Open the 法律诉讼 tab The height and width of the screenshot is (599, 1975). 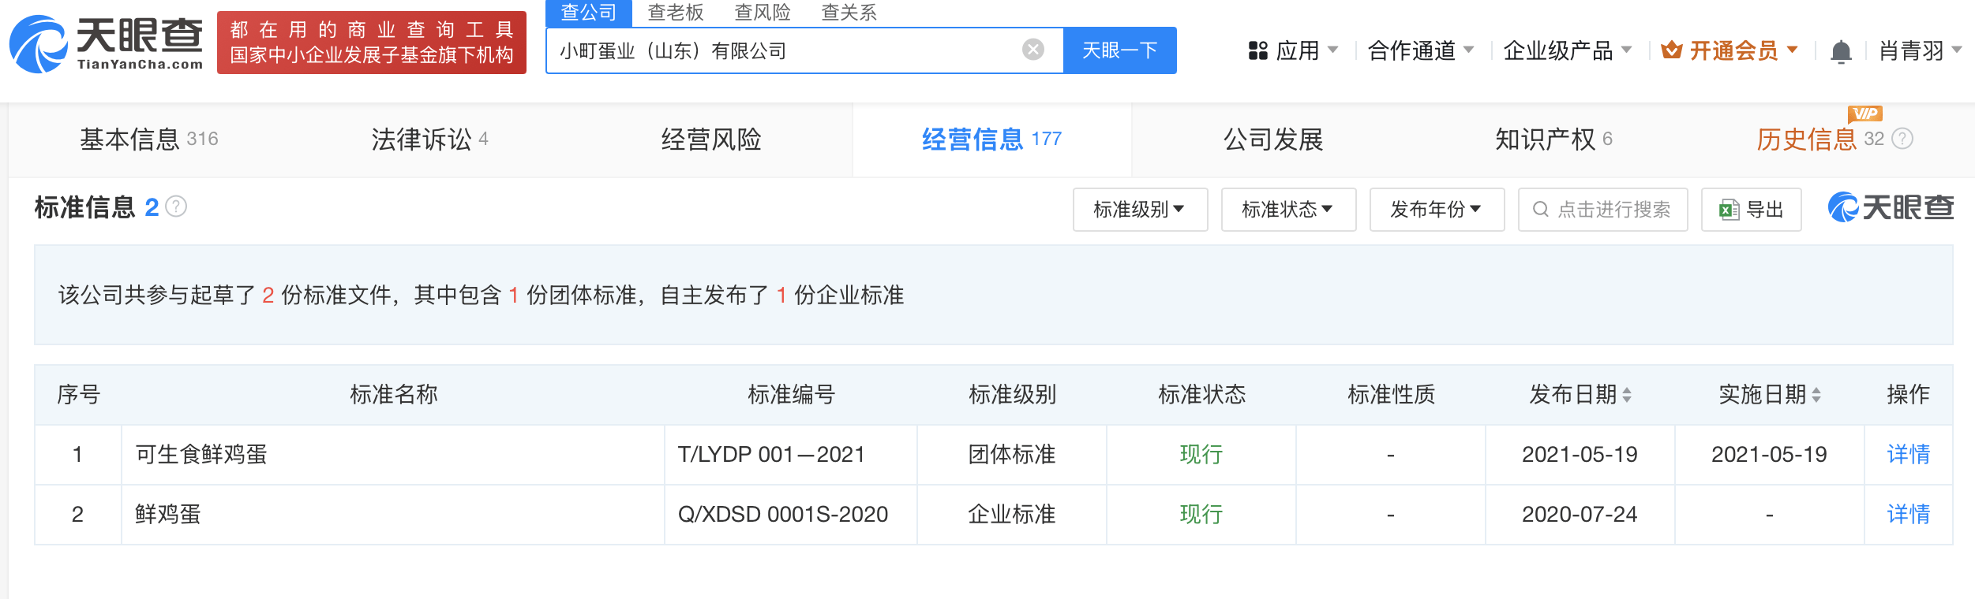429,140
